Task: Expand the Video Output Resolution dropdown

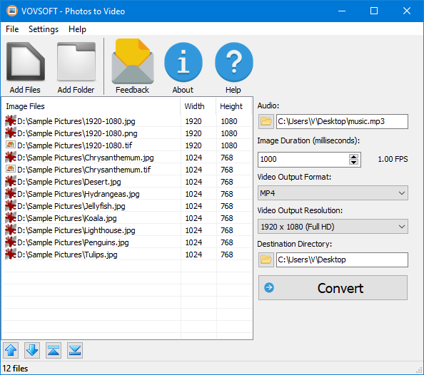Action: (x=333, y=227)
